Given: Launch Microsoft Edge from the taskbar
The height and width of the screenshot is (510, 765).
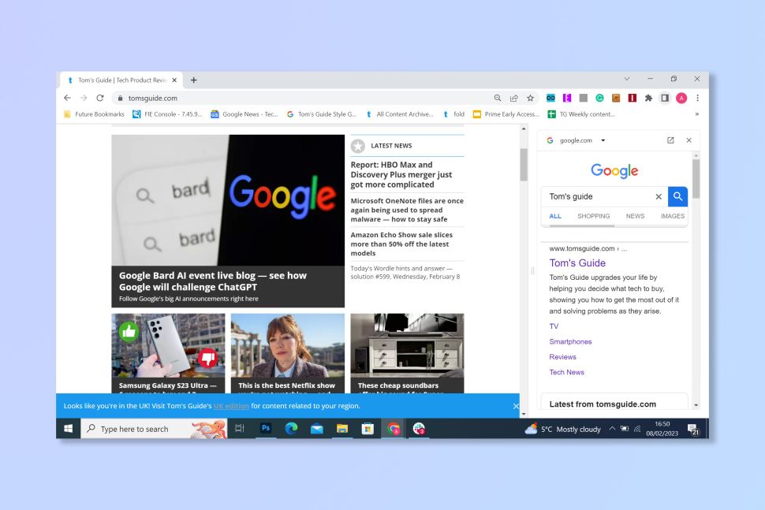Looking at the screenshot, I should pos(291,429).
